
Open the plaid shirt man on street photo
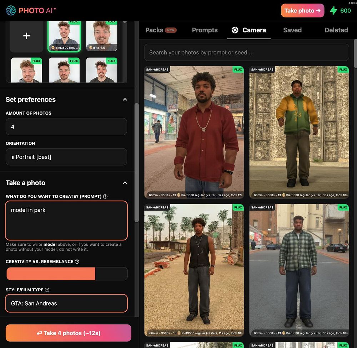tap(299, 270)
